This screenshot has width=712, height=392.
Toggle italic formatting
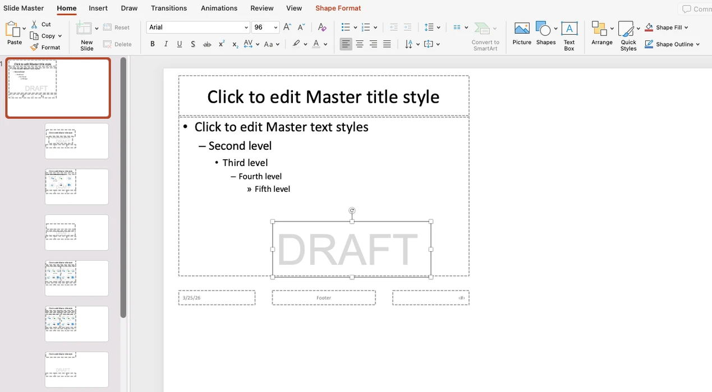click(x=166, y=44)
